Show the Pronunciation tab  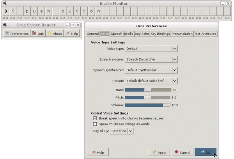[182, 34]
